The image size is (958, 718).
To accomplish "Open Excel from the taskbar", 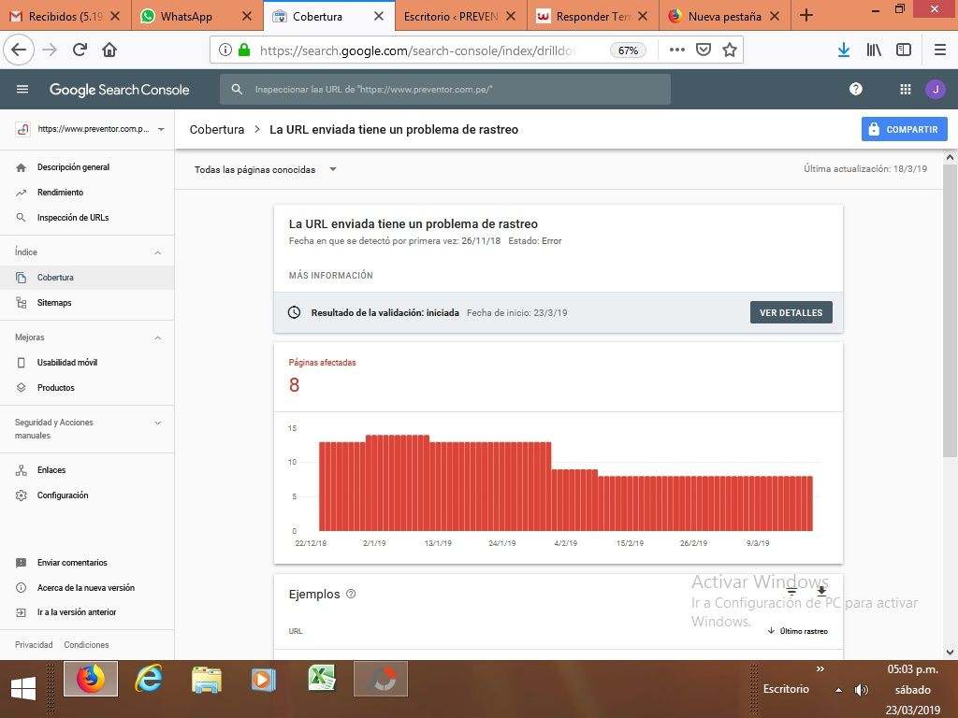I will coord(322,679).
